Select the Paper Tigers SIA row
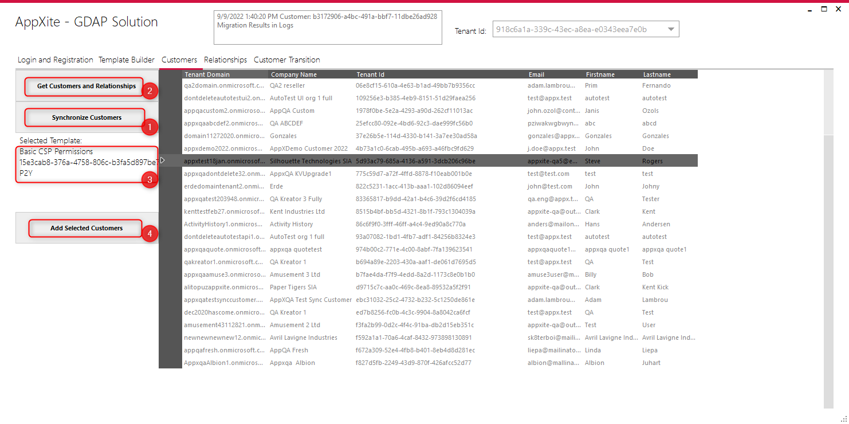849x424 pixels. (x=440, y=287)
